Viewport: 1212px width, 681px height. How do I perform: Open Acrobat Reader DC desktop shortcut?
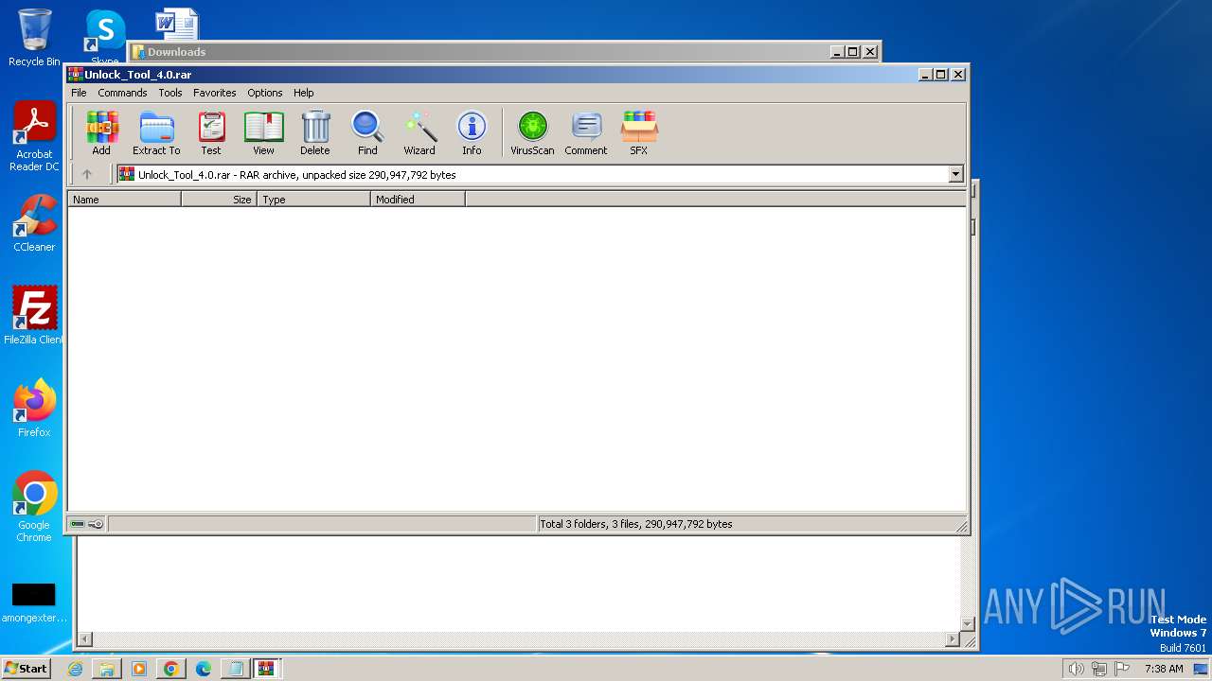(x=34, y=137)
